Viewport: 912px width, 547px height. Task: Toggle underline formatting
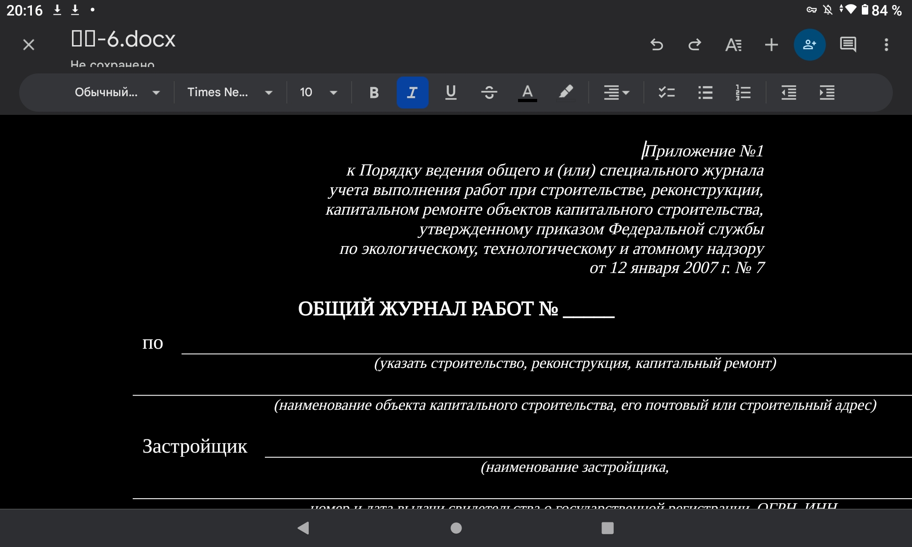point(451,93)
